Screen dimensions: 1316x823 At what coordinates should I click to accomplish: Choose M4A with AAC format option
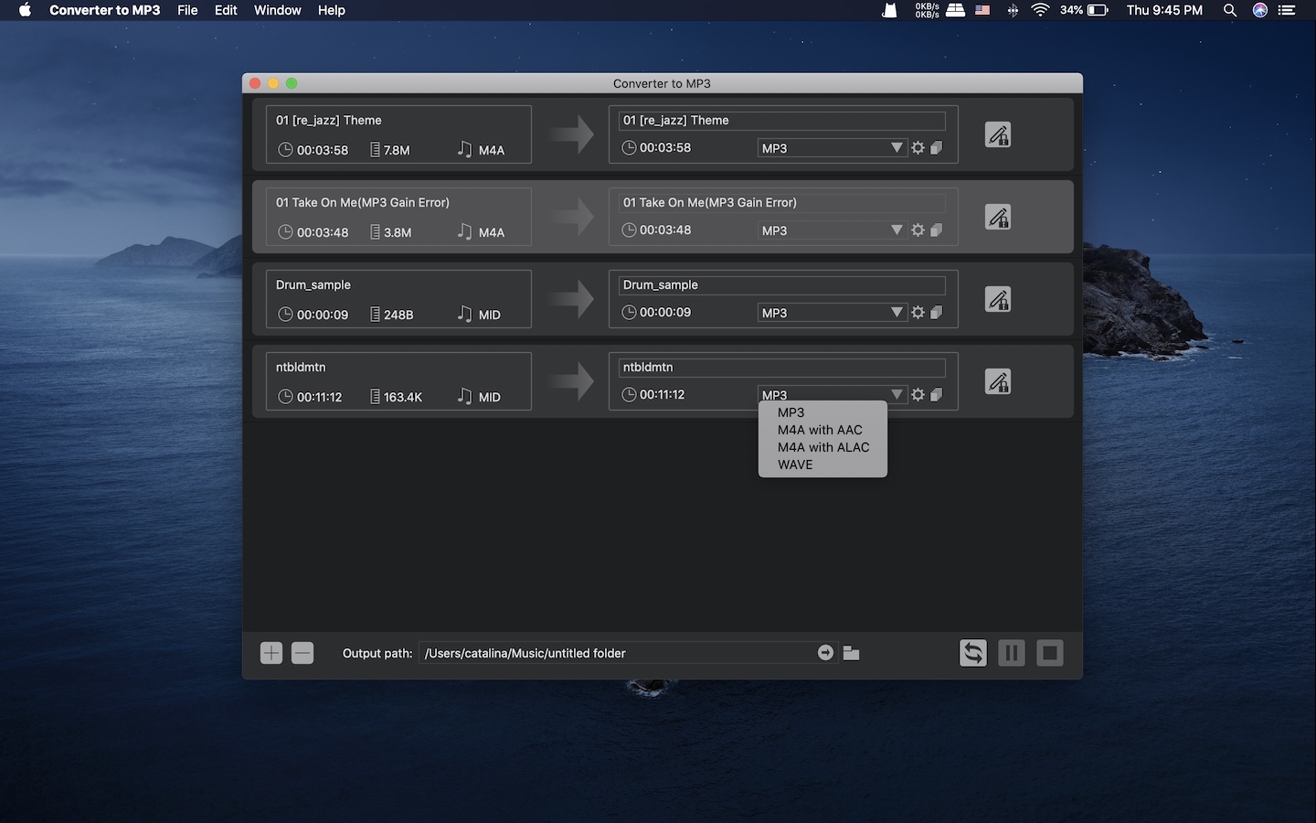tap(822, 430)
